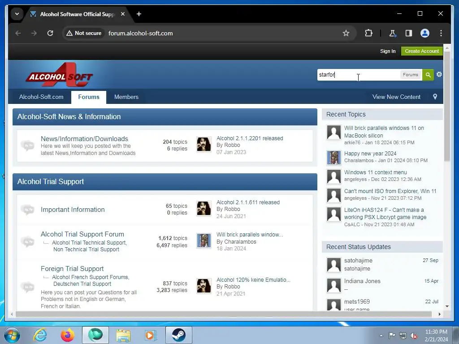The image size is (459, 344).
Task: Click the green search magnifier button
Action: 428,75
